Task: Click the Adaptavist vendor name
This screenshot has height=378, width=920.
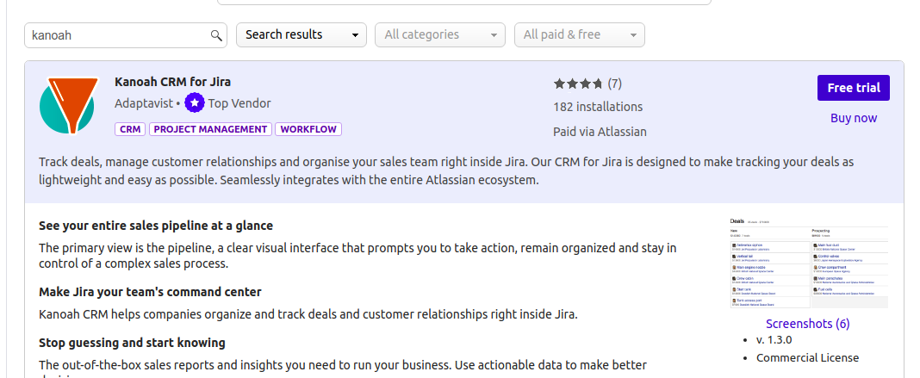Action: tap(143, 103)
